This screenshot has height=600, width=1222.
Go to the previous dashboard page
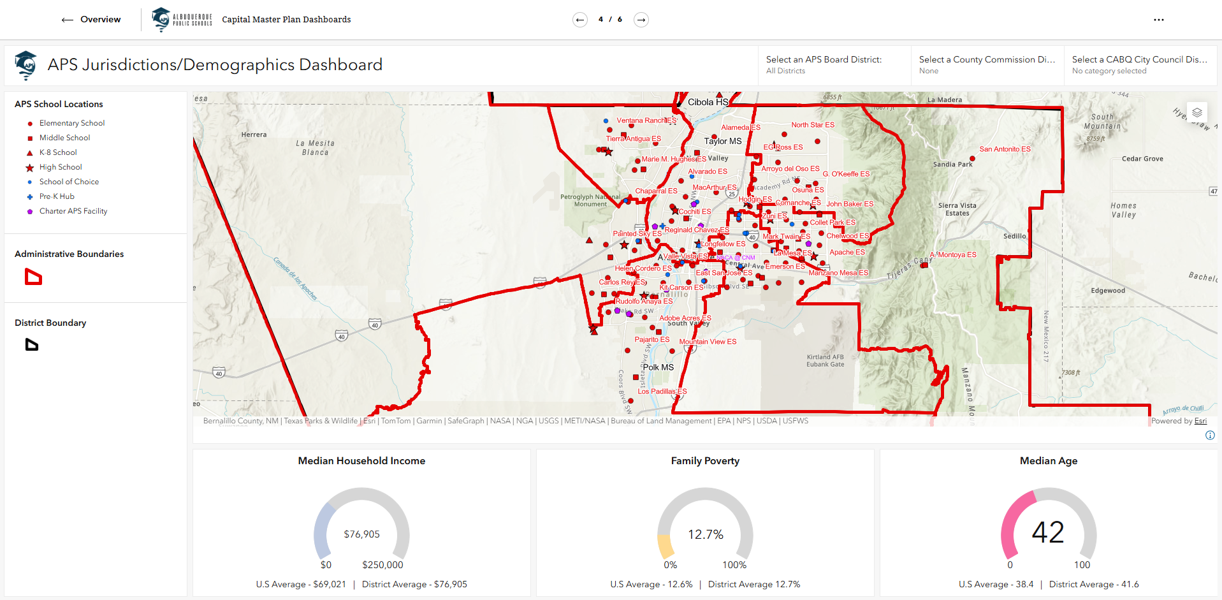(579, 20)
